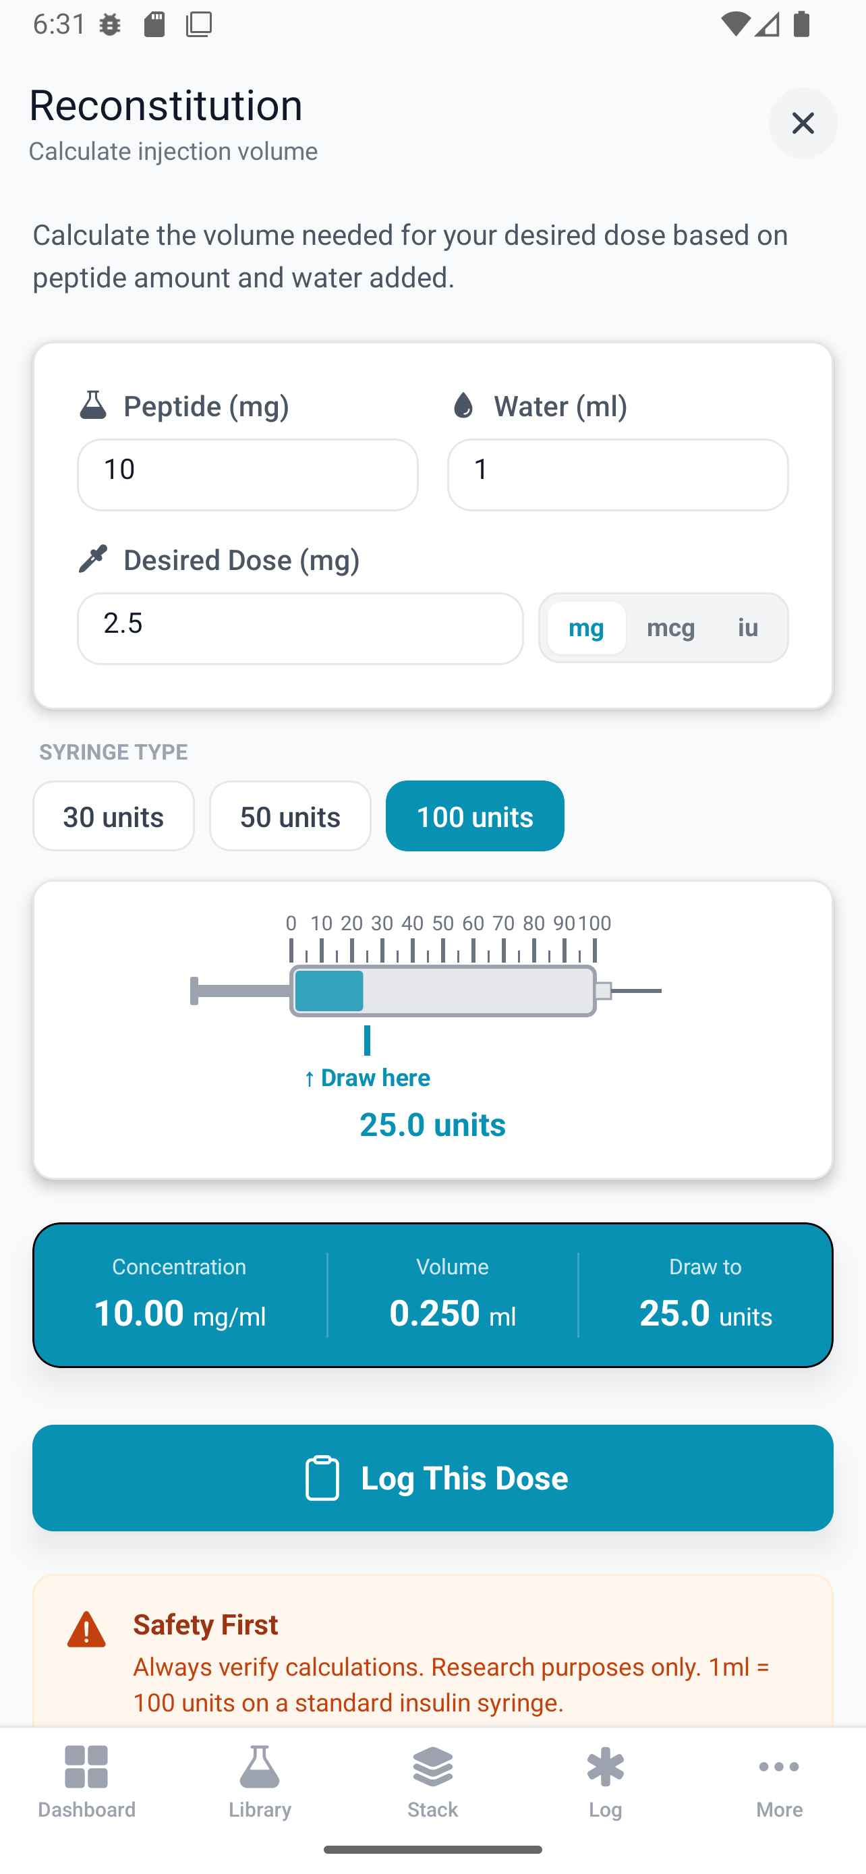Click the water droplet icon
Image resolution: width=866 pixels, height=1874 pixels.
(463, 405)
